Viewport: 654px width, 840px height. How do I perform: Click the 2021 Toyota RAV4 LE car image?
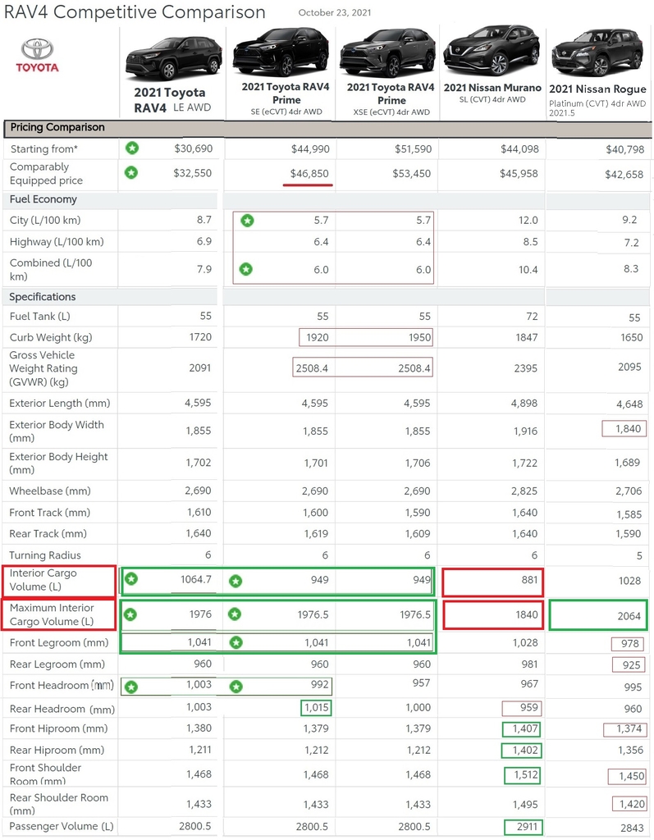point(172,57)
